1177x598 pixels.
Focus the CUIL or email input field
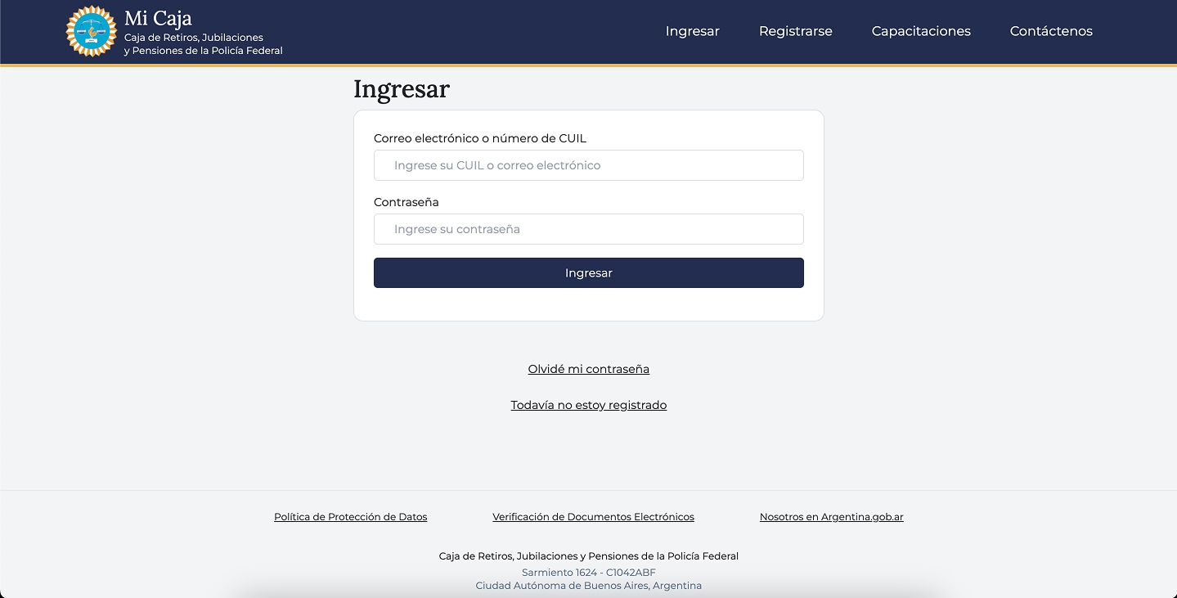tap(588, 165)
